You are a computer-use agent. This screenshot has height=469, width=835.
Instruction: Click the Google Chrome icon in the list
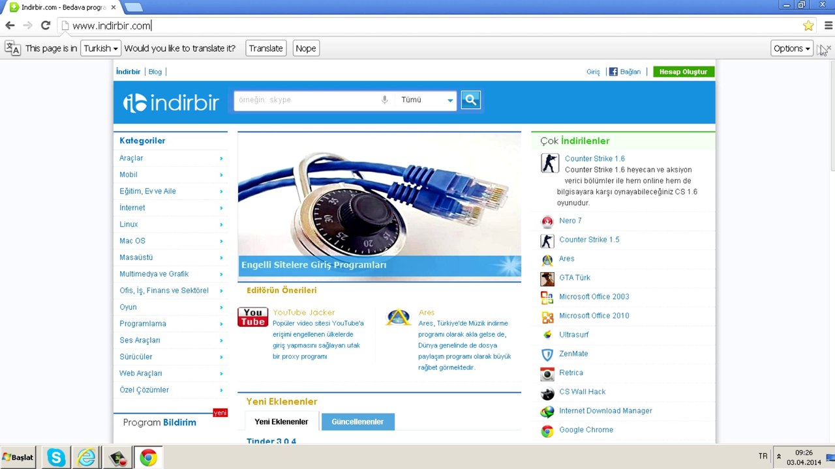547,431
